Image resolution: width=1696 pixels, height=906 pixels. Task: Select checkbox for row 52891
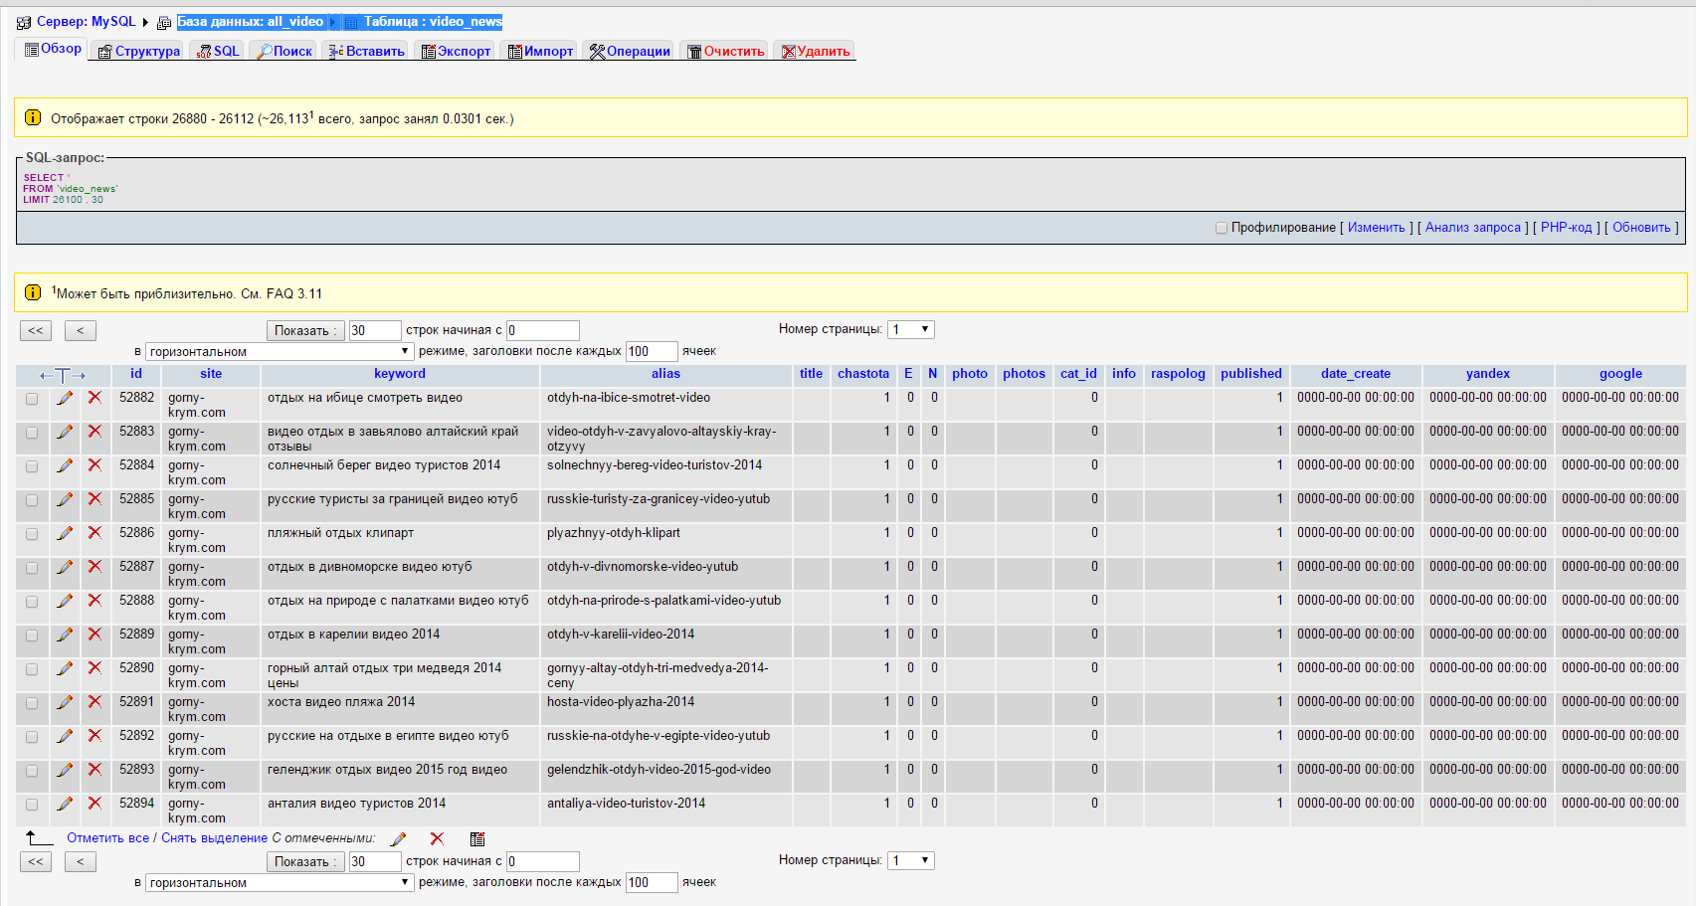click(32, 703)
